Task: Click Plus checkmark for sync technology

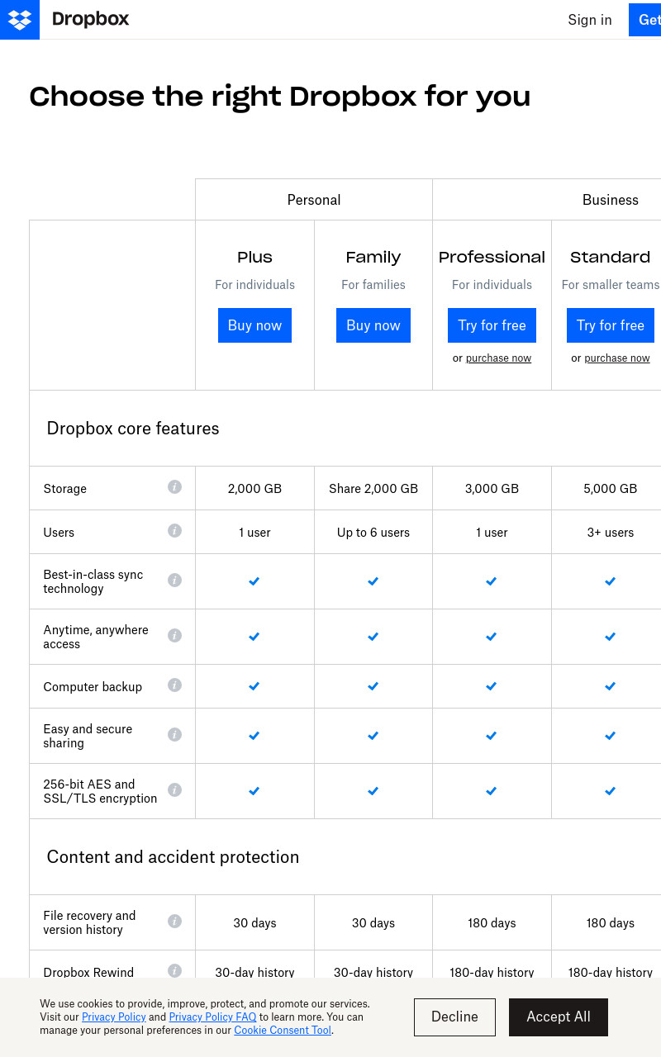Action: (x=254, y=581)
